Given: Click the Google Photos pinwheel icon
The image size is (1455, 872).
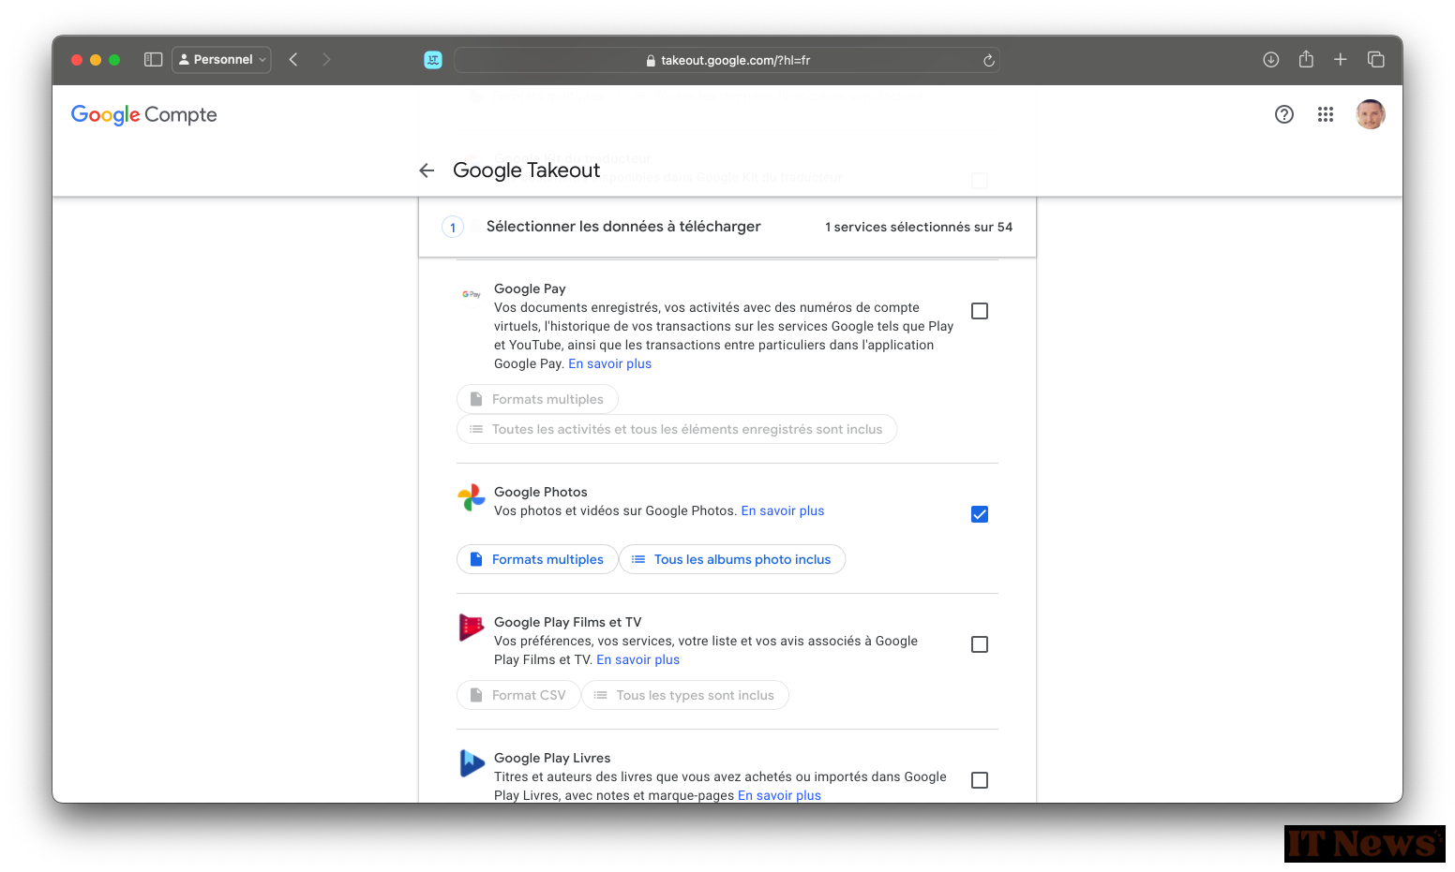Looking at the screenshot, I should tap(472, 497).
